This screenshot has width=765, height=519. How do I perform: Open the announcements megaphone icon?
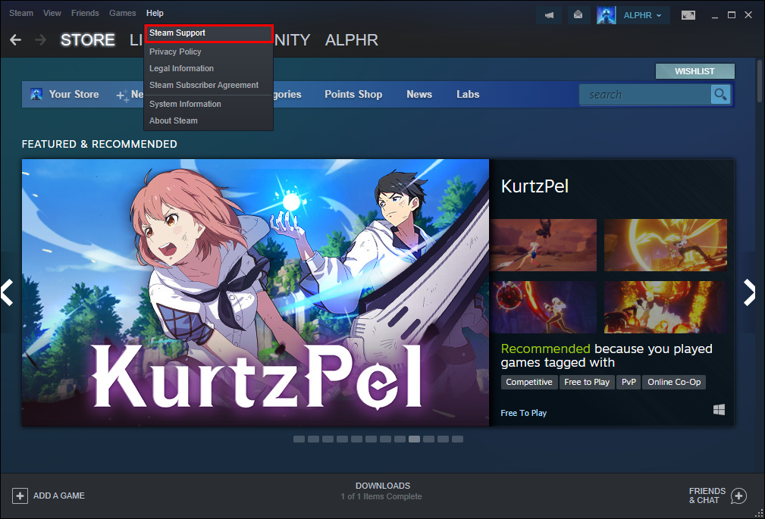pyautogui.click(x=549, y=15)
